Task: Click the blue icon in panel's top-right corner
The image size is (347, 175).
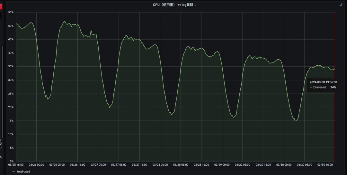Action: click(341, 5)
